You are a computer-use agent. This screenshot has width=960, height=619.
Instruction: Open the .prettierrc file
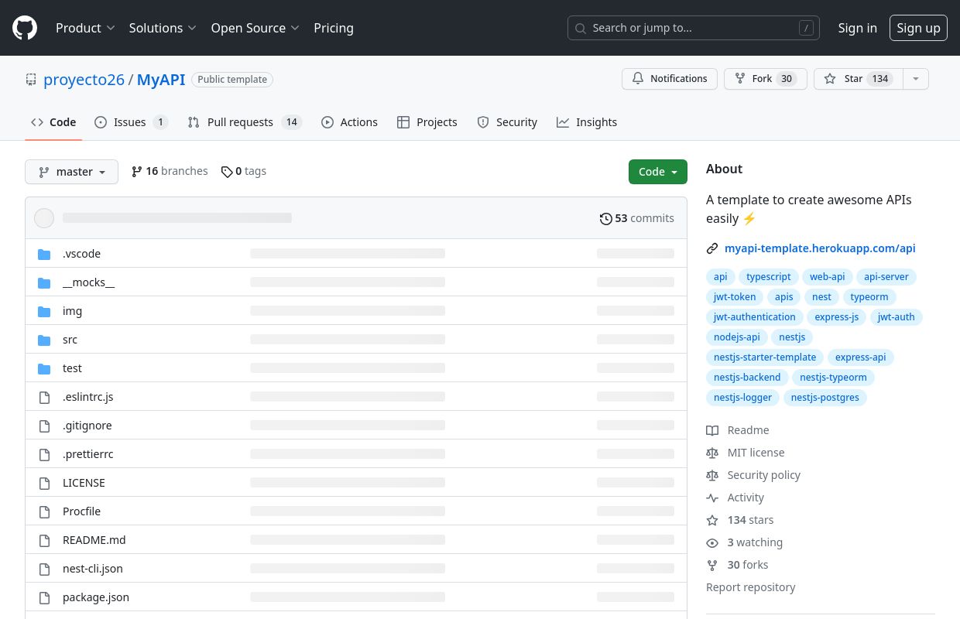88,454
